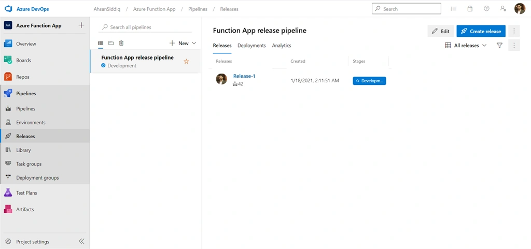Focus the Search all pipelines field
The width and height of the screenshot is (531, 249).
point(145,27)
